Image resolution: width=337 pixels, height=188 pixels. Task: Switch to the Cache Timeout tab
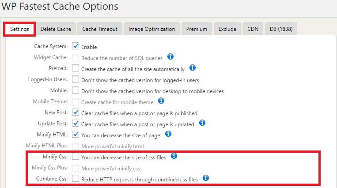pyautogui.click(x=100, y=29)
